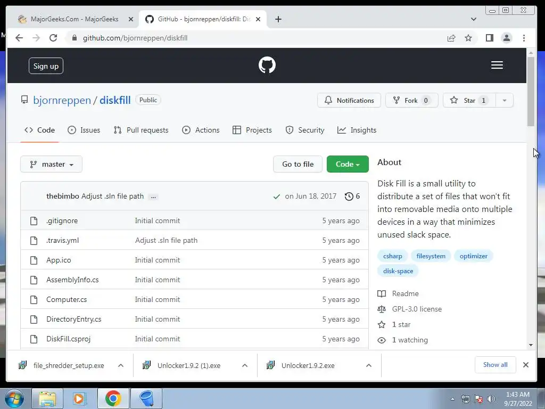Switch to the Code tab
Viewport: 545px width, 409px height.
[39, 130]
